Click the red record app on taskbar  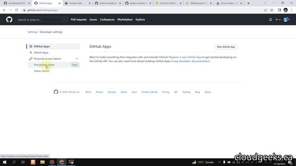point(52,162)
